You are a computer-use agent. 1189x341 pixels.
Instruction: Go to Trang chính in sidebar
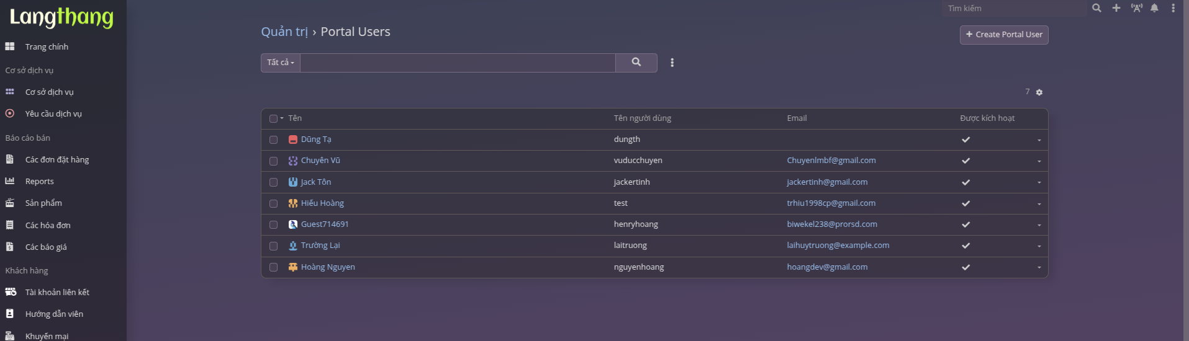click(x=47, y=47)
